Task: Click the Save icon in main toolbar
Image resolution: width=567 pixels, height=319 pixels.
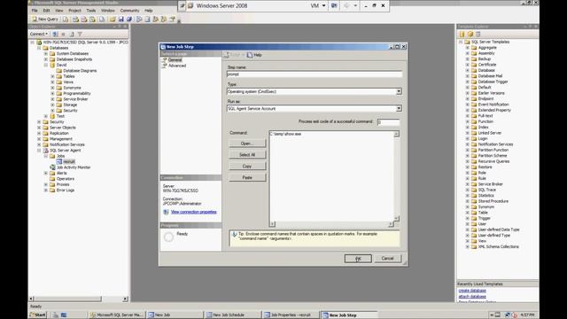Action: tap(121, 19)
